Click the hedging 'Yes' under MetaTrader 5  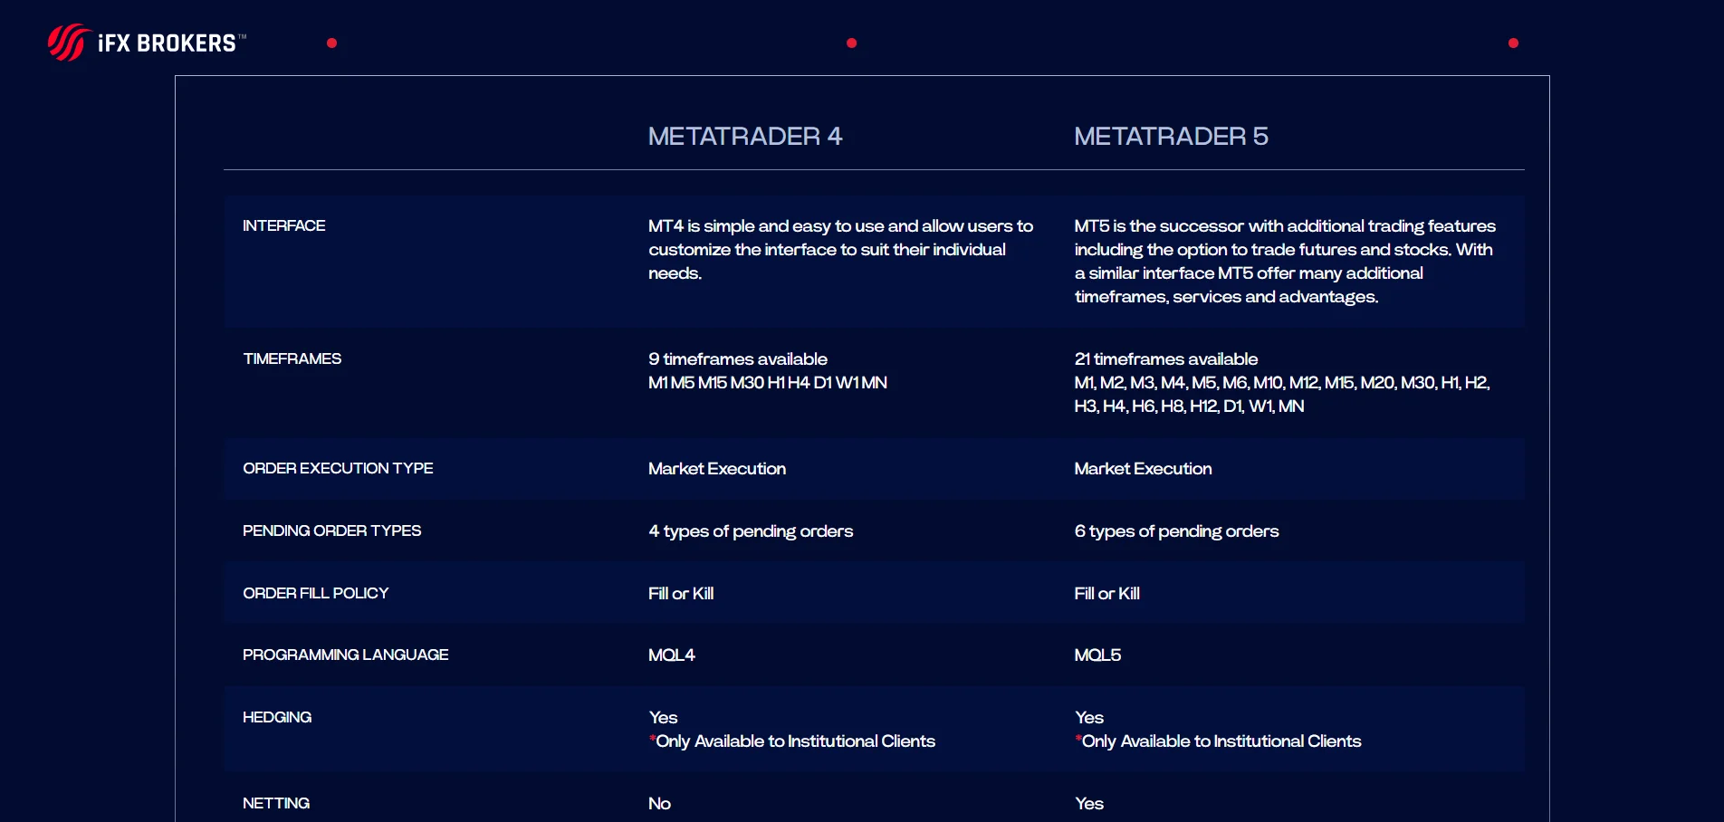1089,717
